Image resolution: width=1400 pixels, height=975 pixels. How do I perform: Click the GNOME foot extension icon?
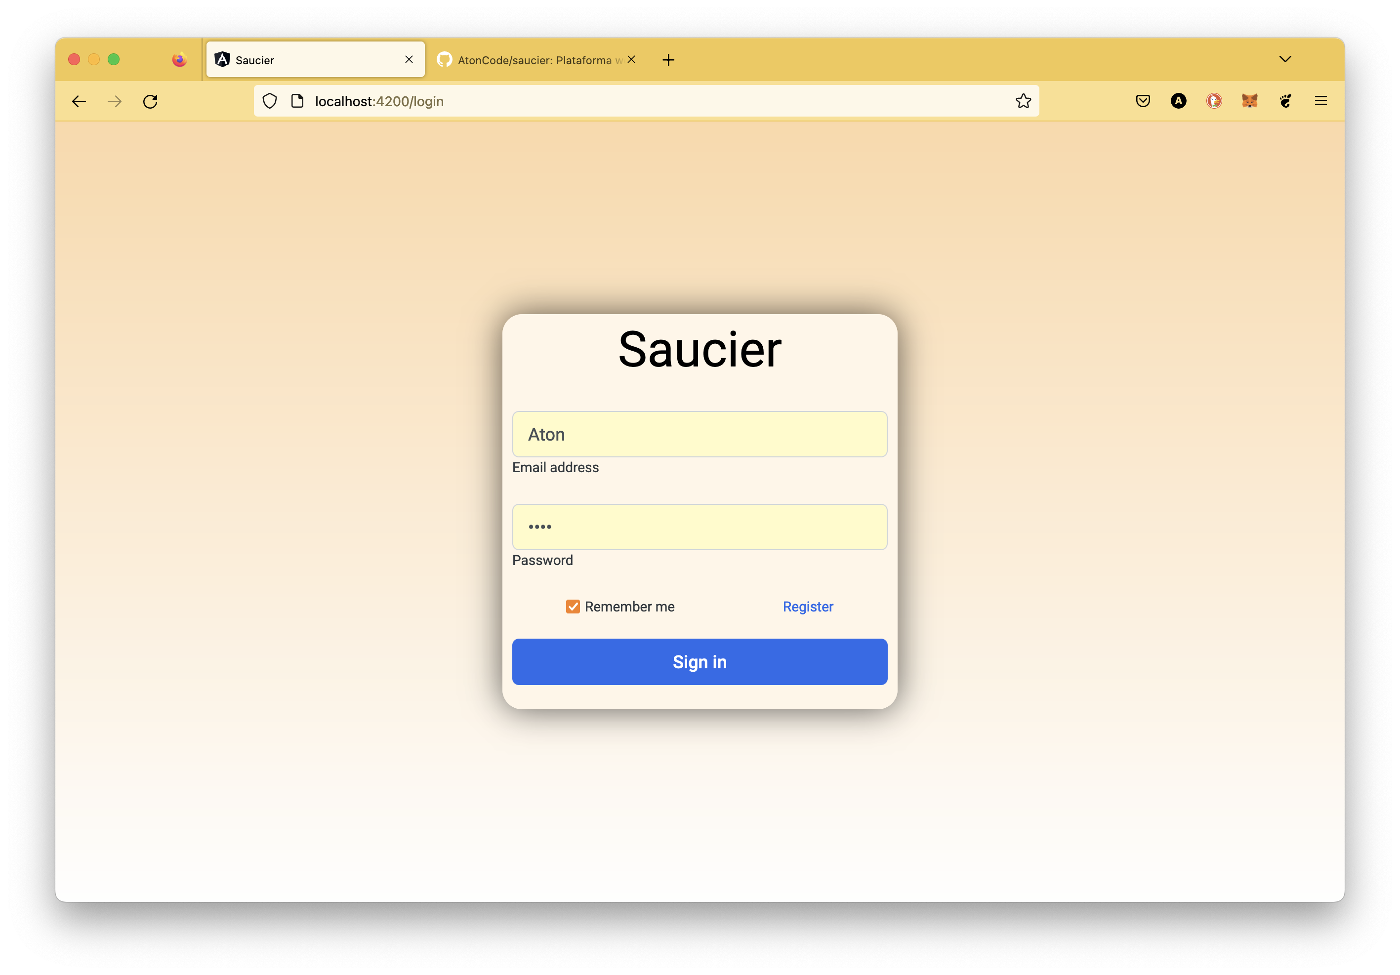tap(1285, 101)
